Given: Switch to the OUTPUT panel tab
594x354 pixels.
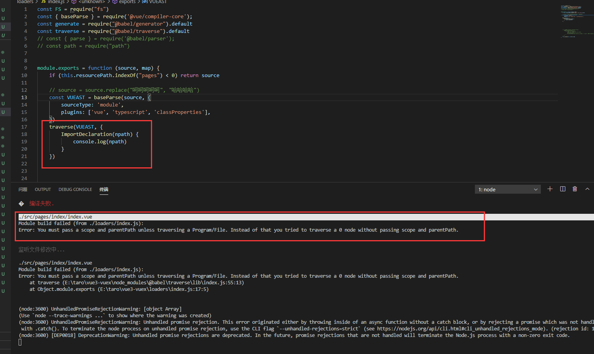Looking at the screenshot, I should pos(43,189).
